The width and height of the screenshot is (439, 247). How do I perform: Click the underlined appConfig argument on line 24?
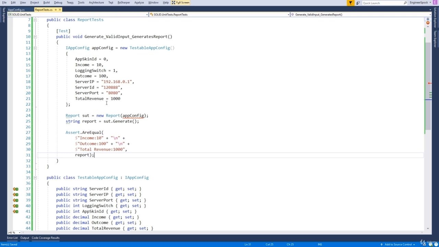point(133,116)
